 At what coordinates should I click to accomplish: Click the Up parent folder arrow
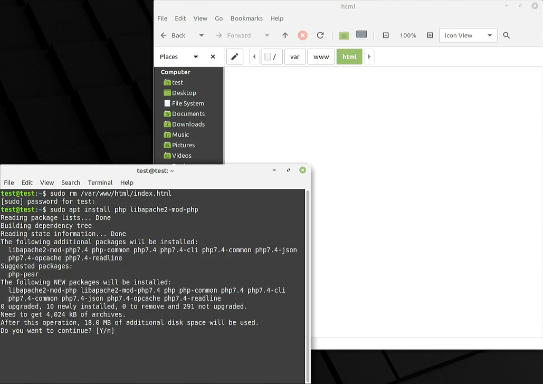[285, 35]
